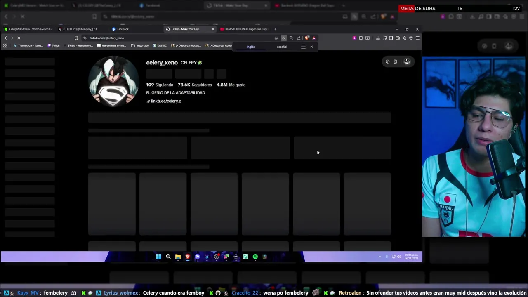Image resolution: width=528 pixels, height=297 pixels.
Task: Select inglés in the translate popup
Action: (251, 47)
